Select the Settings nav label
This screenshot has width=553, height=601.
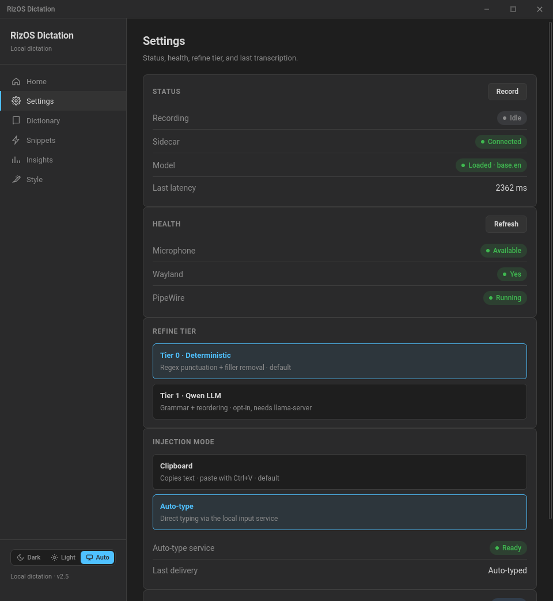pyautogui.click(x=40, y=101)
